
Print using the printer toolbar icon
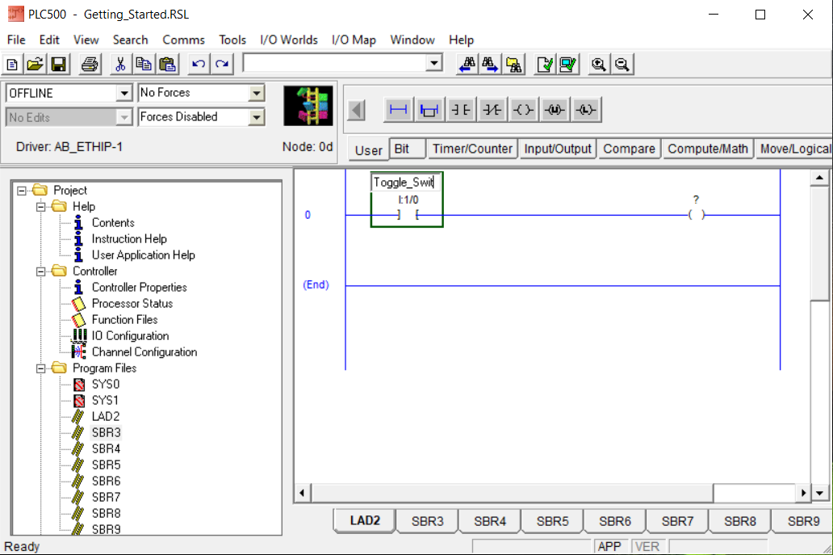[90, 65]
